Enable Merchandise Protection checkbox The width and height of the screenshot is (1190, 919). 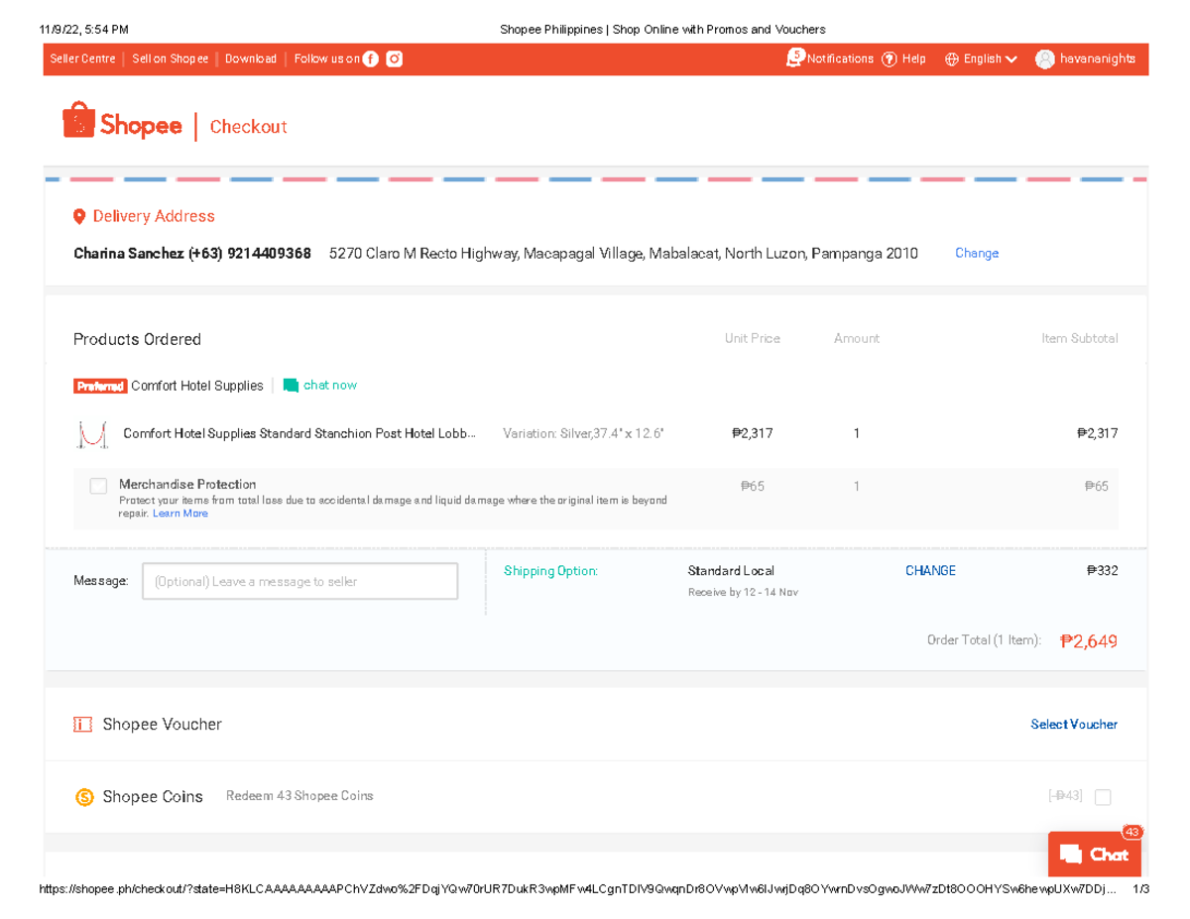point(97,486)
